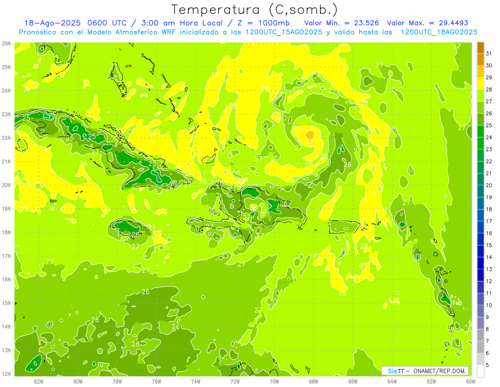Select the 82W longitude axis label

39,381
